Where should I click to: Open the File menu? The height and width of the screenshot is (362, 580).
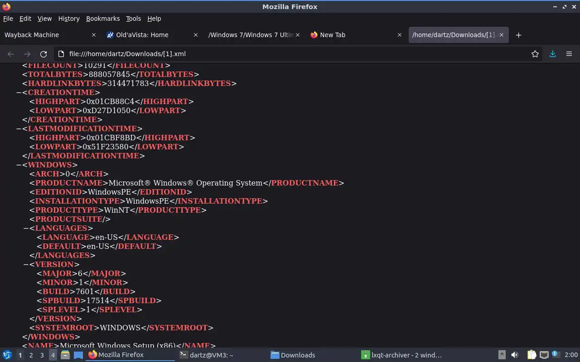tap(8, 19)
